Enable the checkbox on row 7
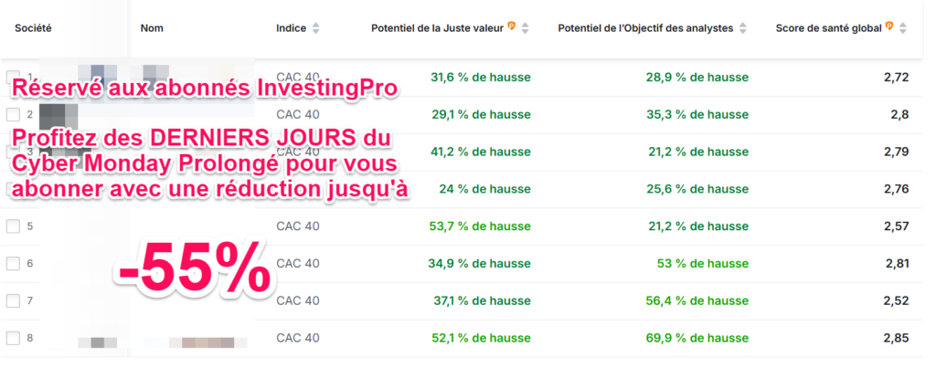 14,300
